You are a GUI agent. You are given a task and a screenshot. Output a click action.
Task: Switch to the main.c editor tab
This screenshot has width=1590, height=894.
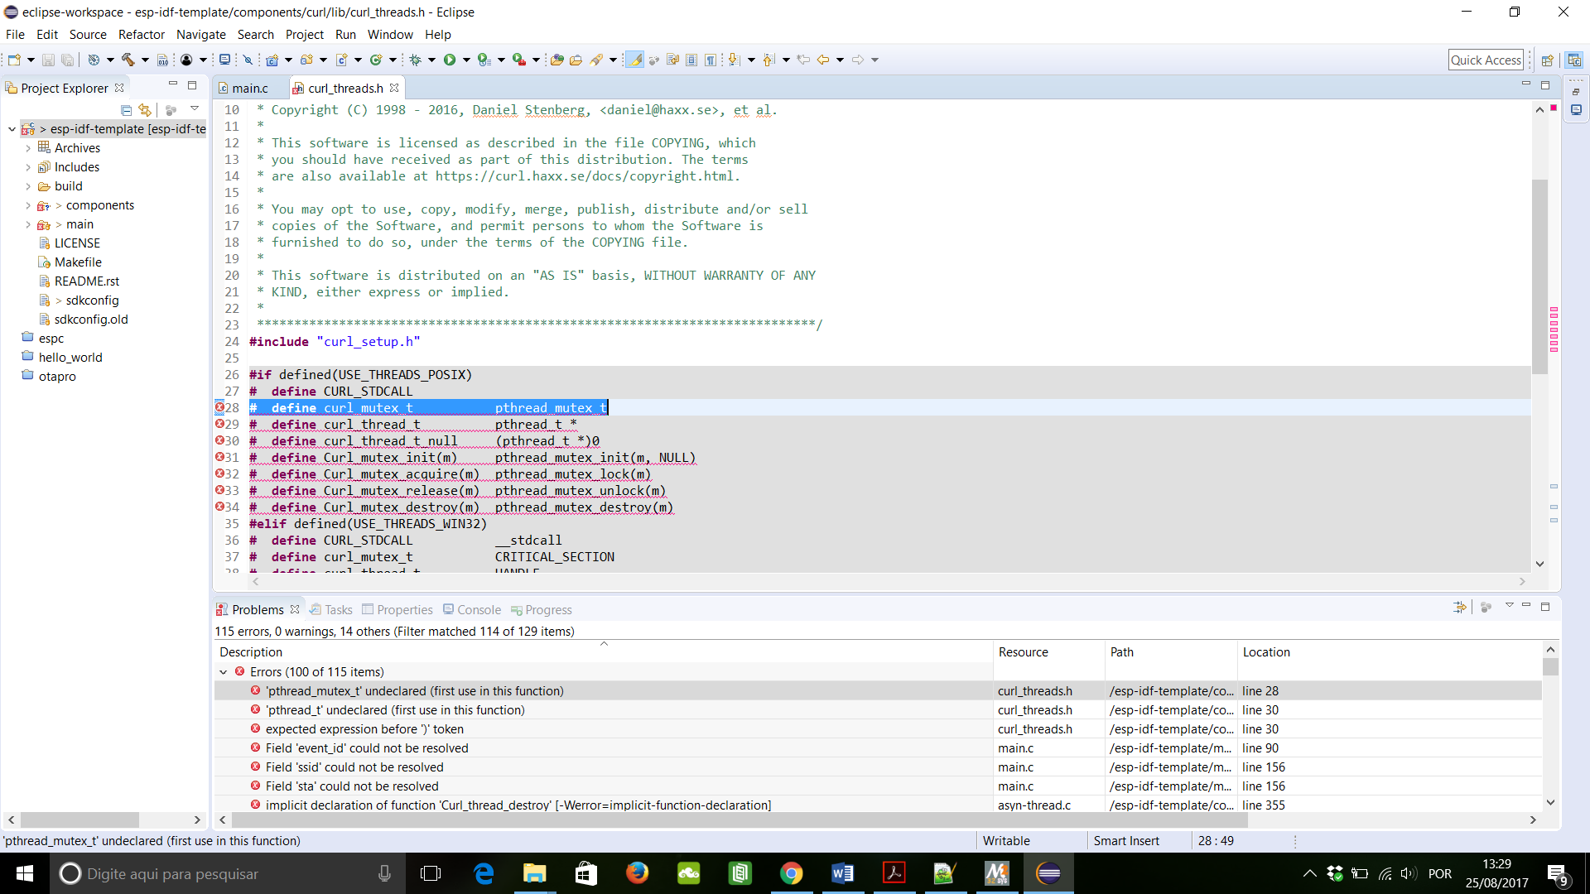point(249,88)
